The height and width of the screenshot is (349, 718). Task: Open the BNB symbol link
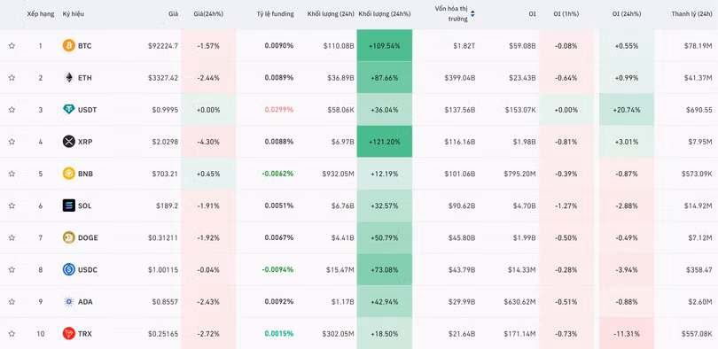85,174
